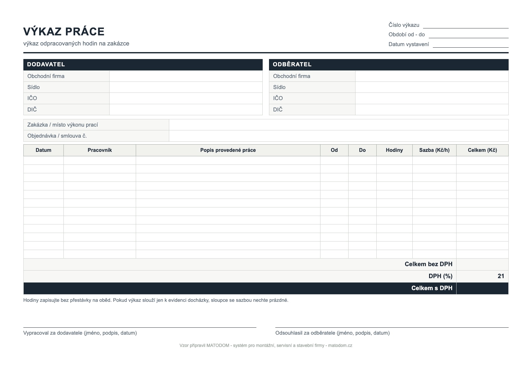Viewport: 532px width, 376px height.
Task: Click signature line 'Vypracoval za dodavatele'
Action: point(140,328)
